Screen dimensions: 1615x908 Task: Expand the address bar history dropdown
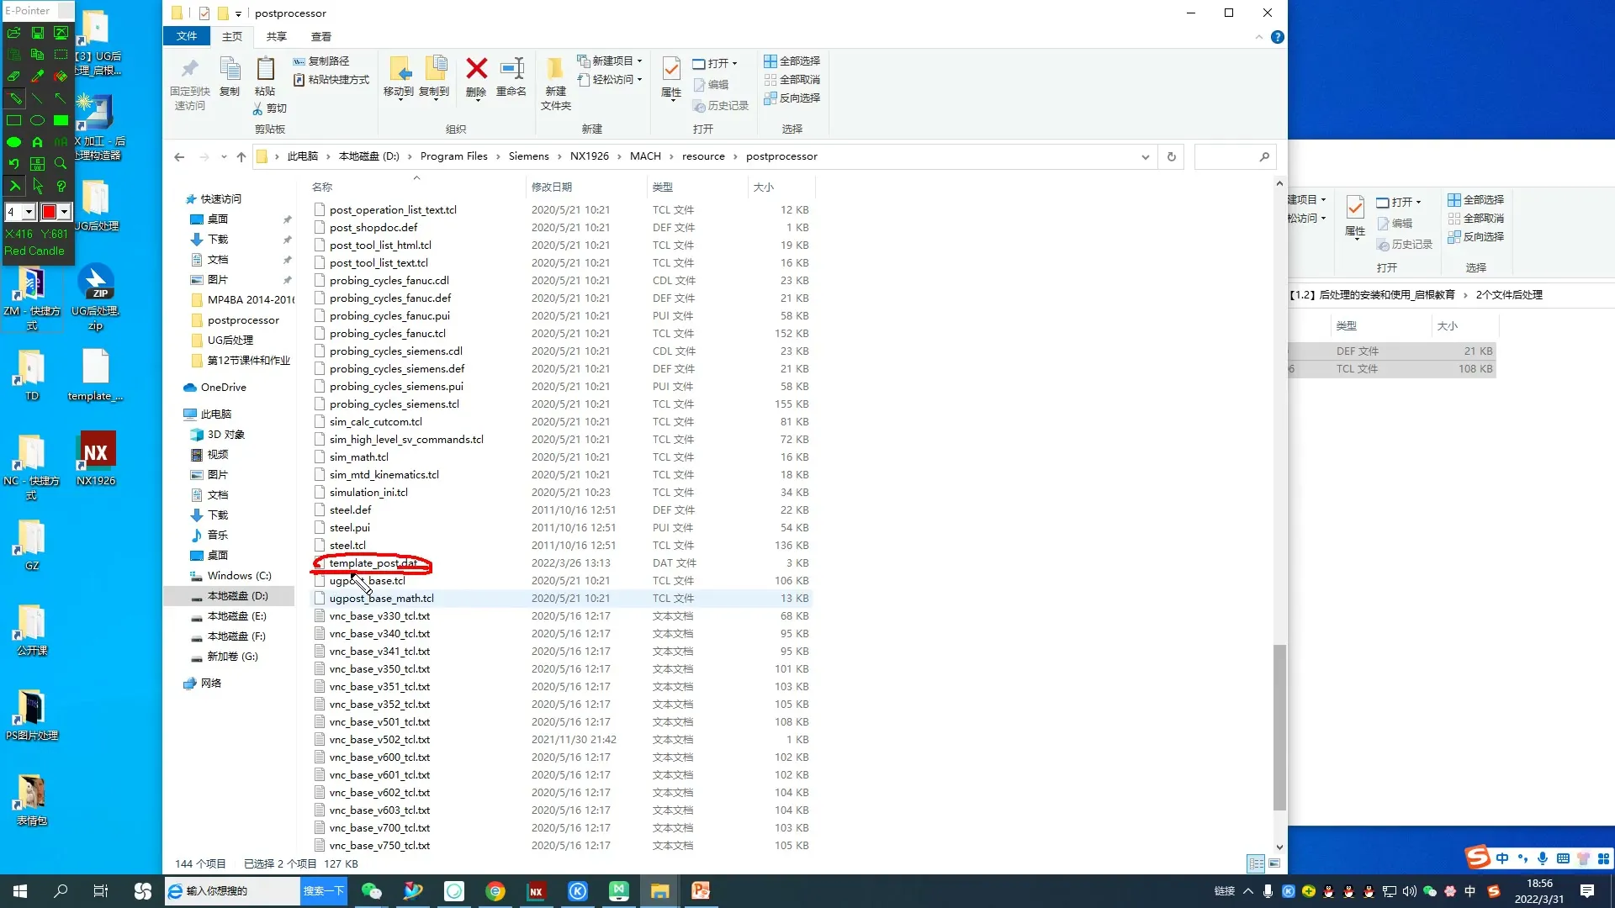1145,156
